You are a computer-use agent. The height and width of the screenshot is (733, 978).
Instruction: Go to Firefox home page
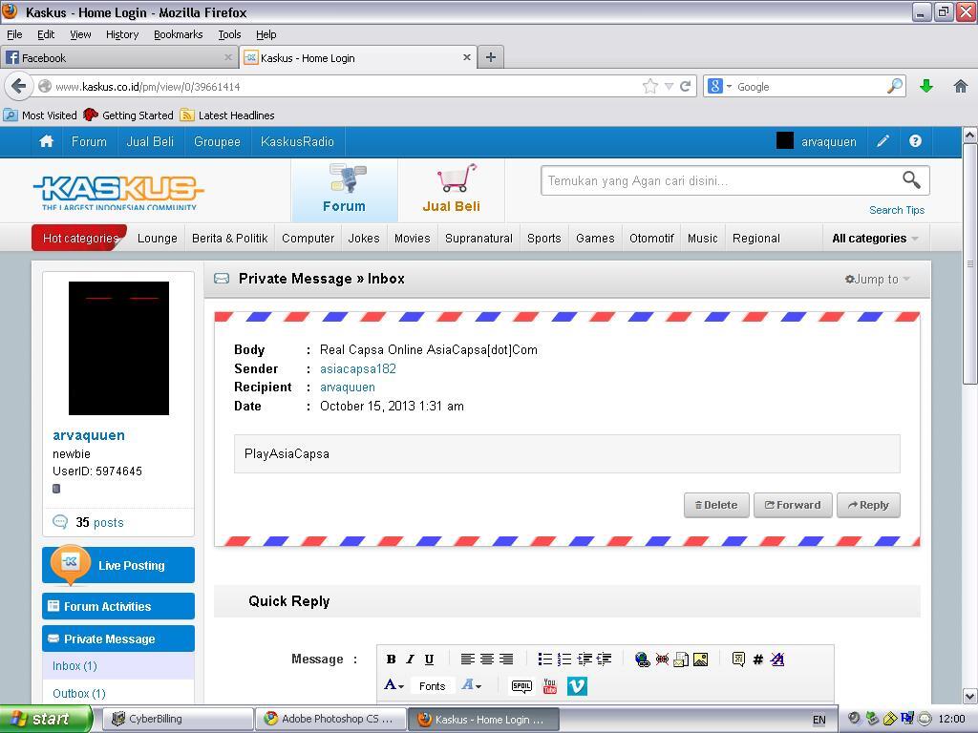click(x=961, y=86)
